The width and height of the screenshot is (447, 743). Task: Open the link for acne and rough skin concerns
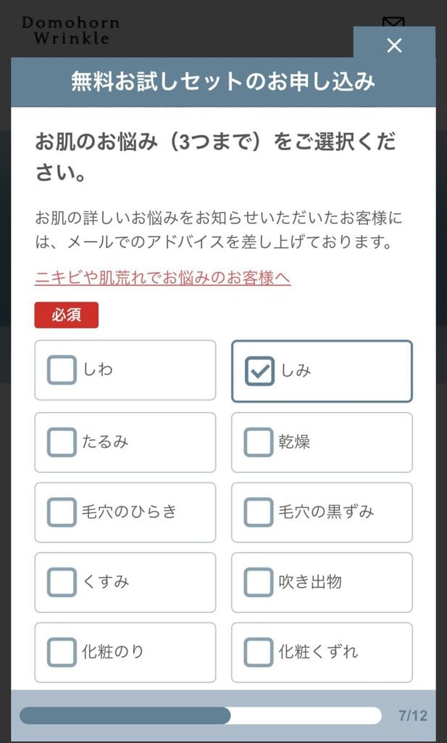click(162, 278)
